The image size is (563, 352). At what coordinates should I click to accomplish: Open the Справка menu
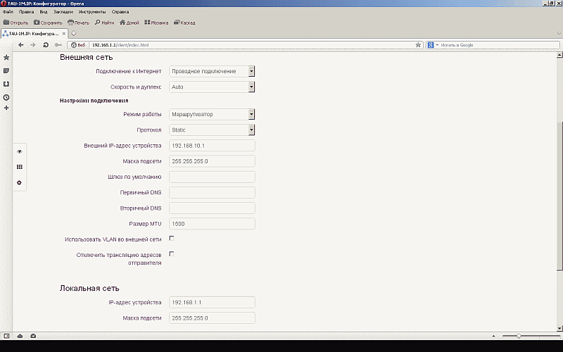120,12
